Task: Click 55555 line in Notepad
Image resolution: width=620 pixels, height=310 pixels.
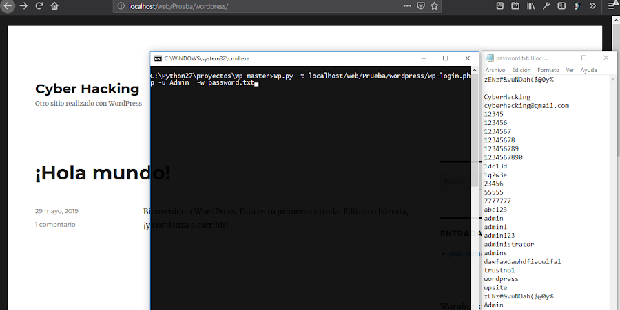Action: pos(493,192)
